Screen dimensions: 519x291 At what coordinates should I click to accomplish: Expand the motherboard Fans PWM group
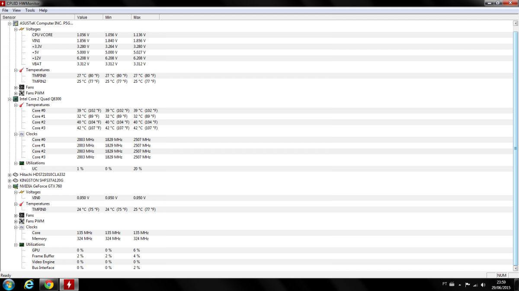16,93
